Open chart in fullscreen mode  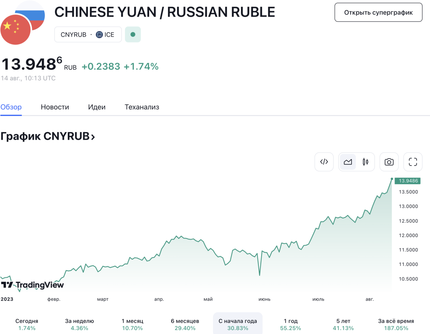coord(413,162)
